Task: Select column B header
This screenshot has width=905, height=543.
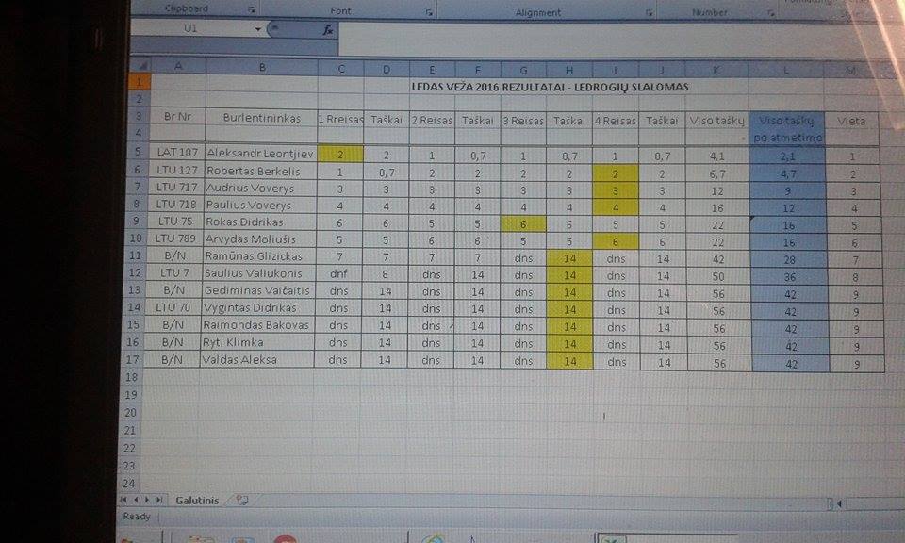Action: [261, 66]
